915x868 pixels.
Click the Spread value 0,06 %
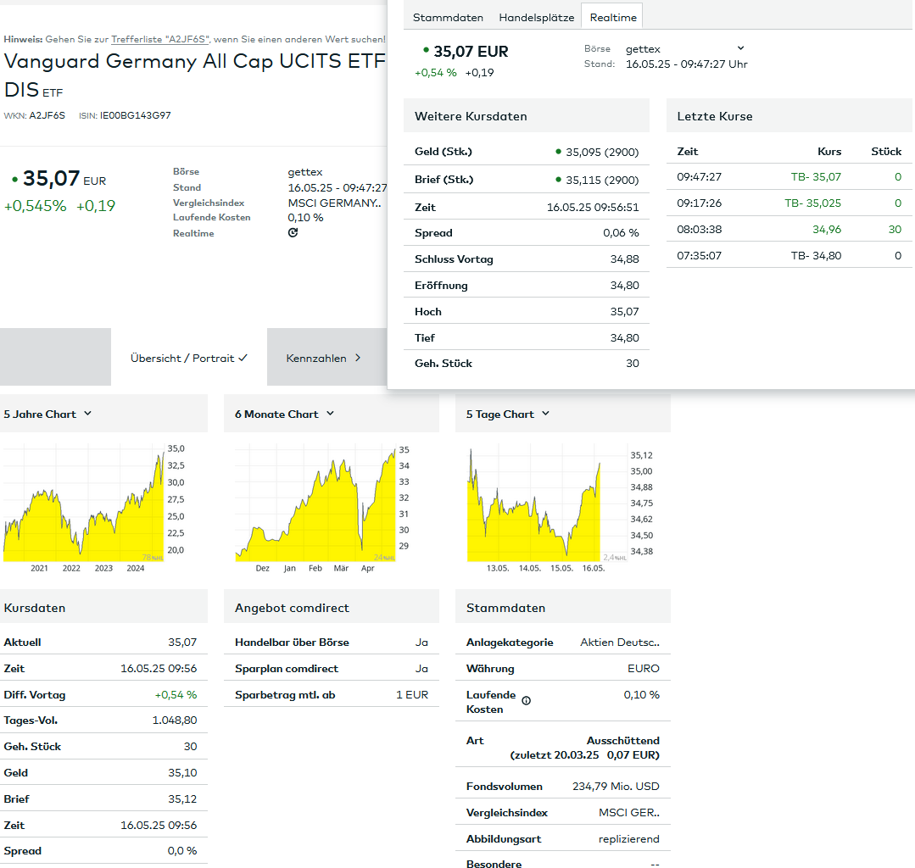coord(621,233)
